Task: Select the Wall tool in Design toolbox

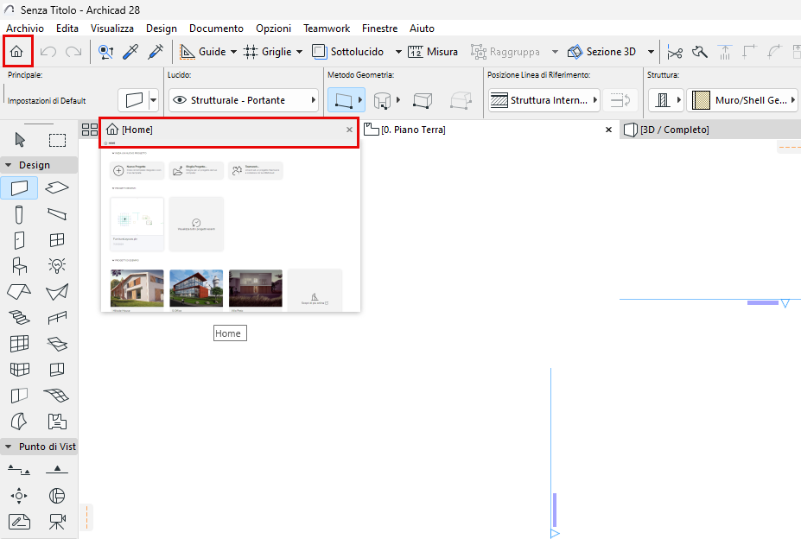Action: pyautogui.click(x=19, y=188)
